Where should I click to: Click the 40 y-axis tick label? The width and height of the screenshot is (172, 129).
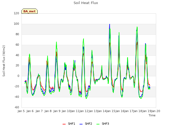(17, 55)
